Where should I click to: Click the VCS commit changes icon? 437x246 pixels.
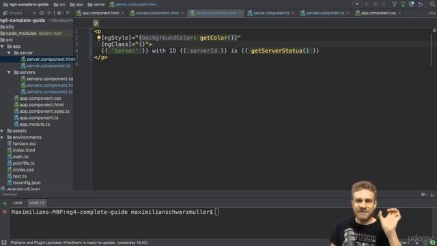tap(403, 4)
